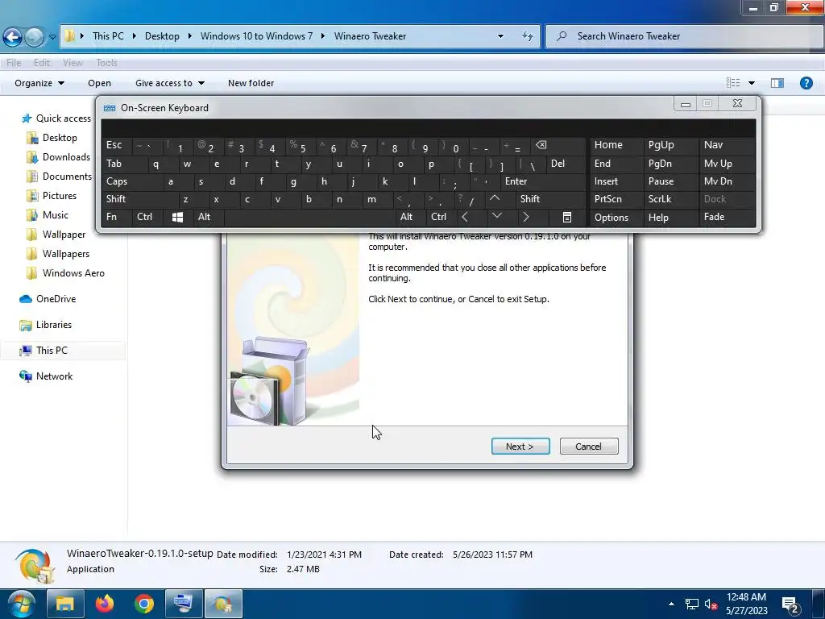
Task: Cancel the Winaero Tweaker setup
Action: (589, 447)
